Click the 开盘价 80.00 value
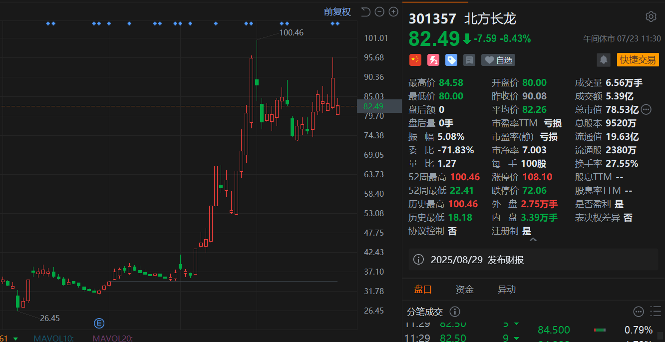The image size is (665, 342). (x=534, y=83)
